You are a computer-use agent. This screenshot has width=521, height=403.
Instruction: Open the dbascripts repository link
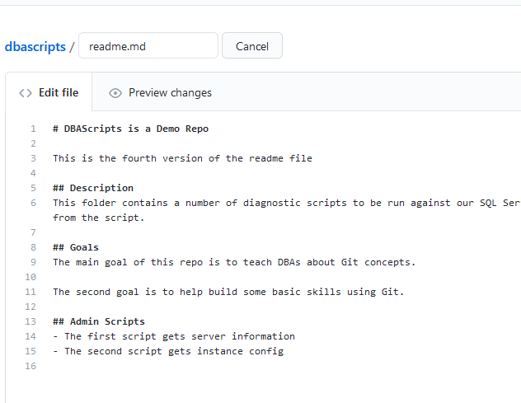(35, 47)
